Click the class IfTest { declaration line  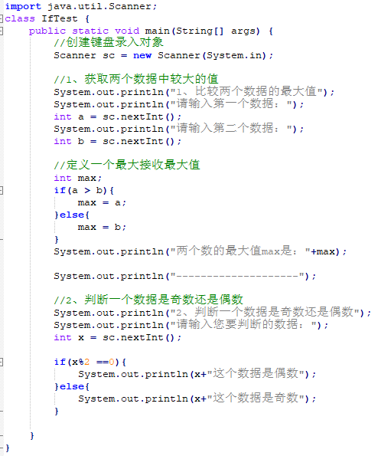(x=47, y=19)
